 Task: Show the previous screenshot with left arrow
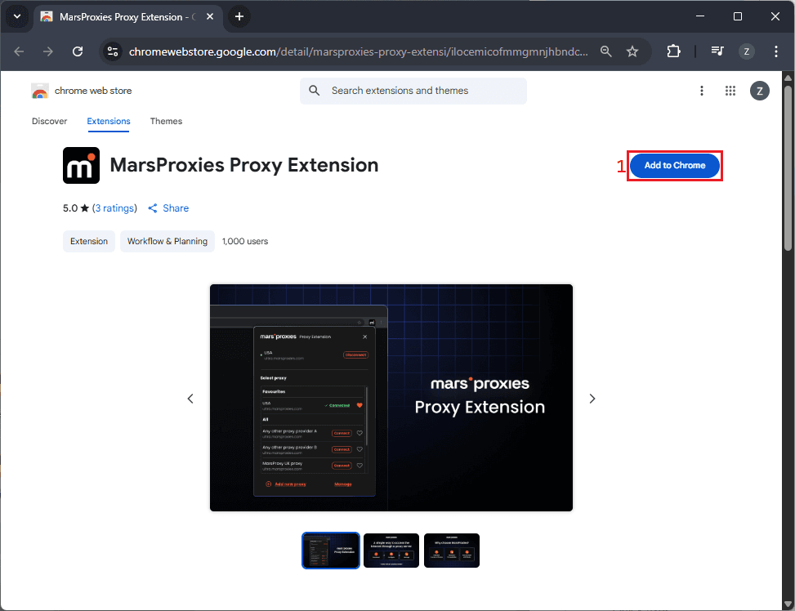[x=190, y=399]
